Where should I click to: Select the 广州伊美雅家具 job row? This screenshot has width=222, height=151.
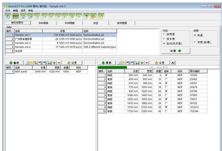pyautogui.click(x=61, y=39)
